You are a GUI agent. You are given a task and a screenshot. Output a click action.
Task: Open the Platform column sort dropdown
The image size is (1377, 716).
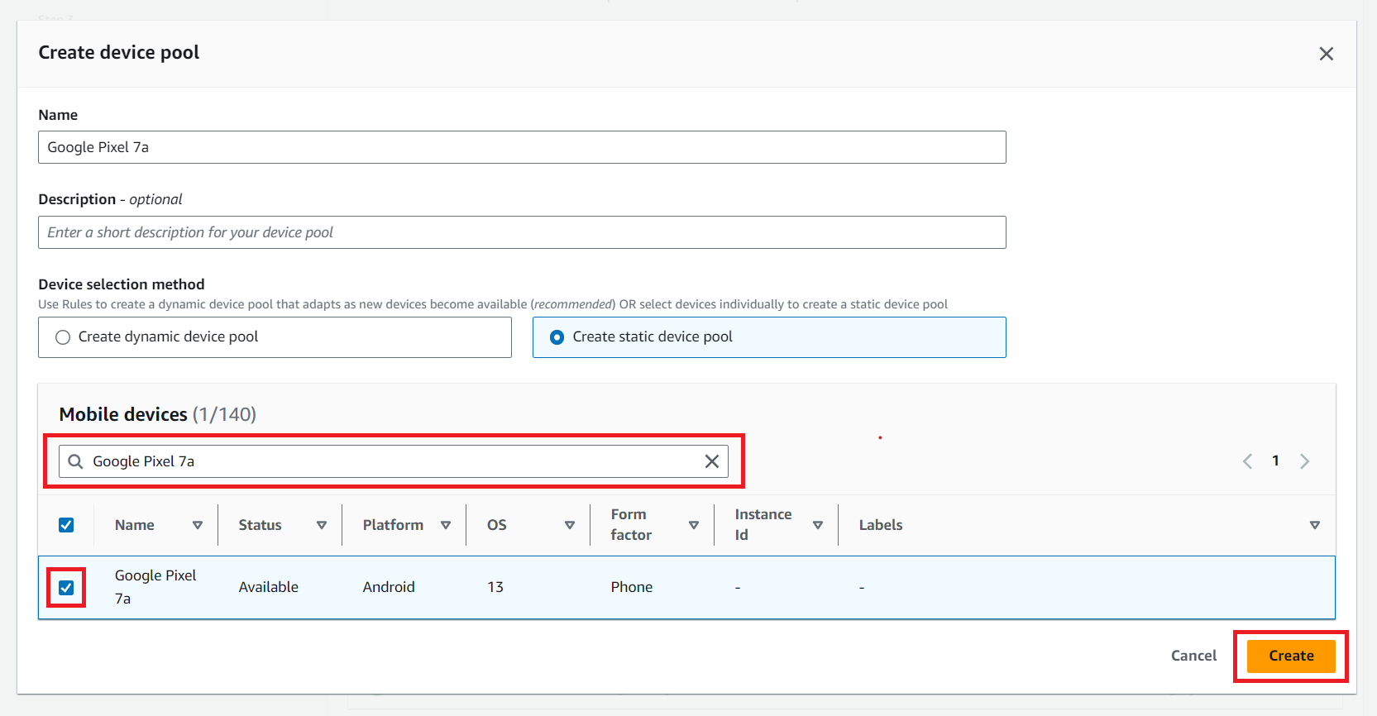[x=446, y=525]
